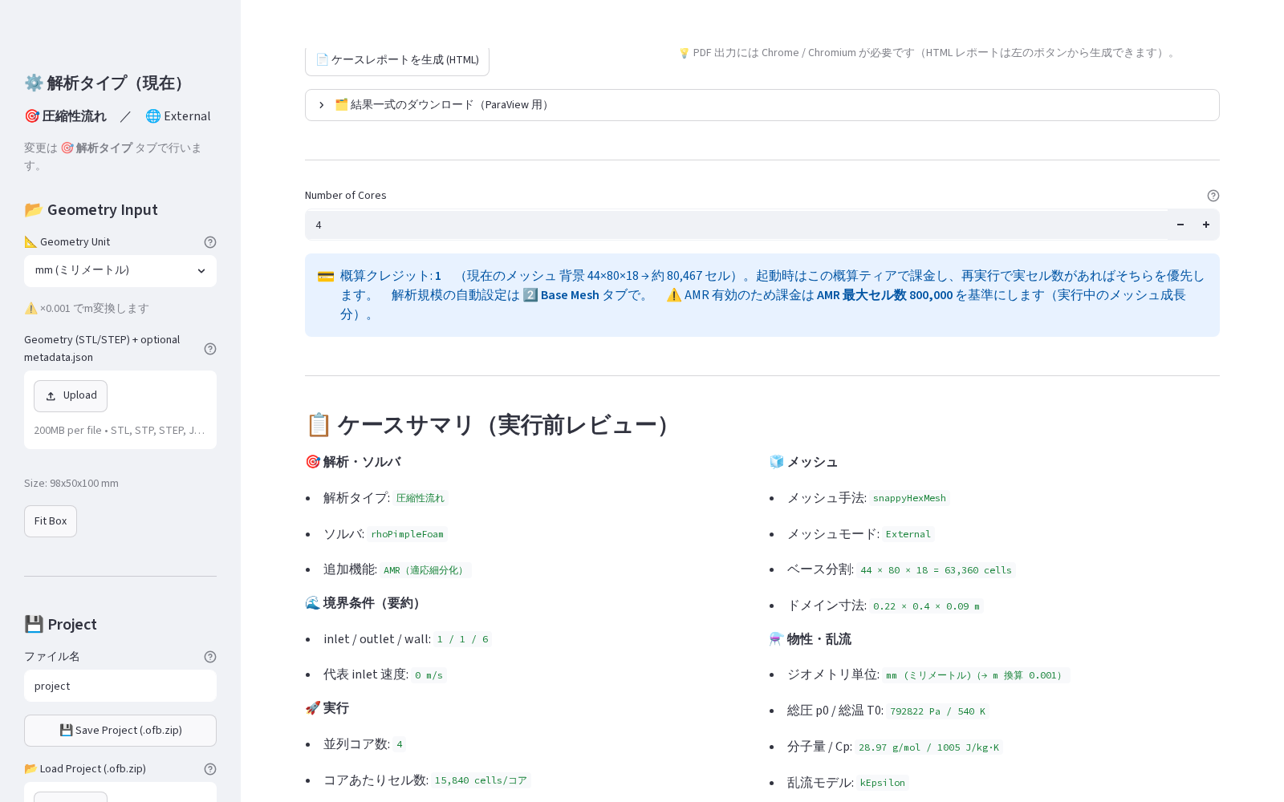Edit the project file name field

coord(120,687)
